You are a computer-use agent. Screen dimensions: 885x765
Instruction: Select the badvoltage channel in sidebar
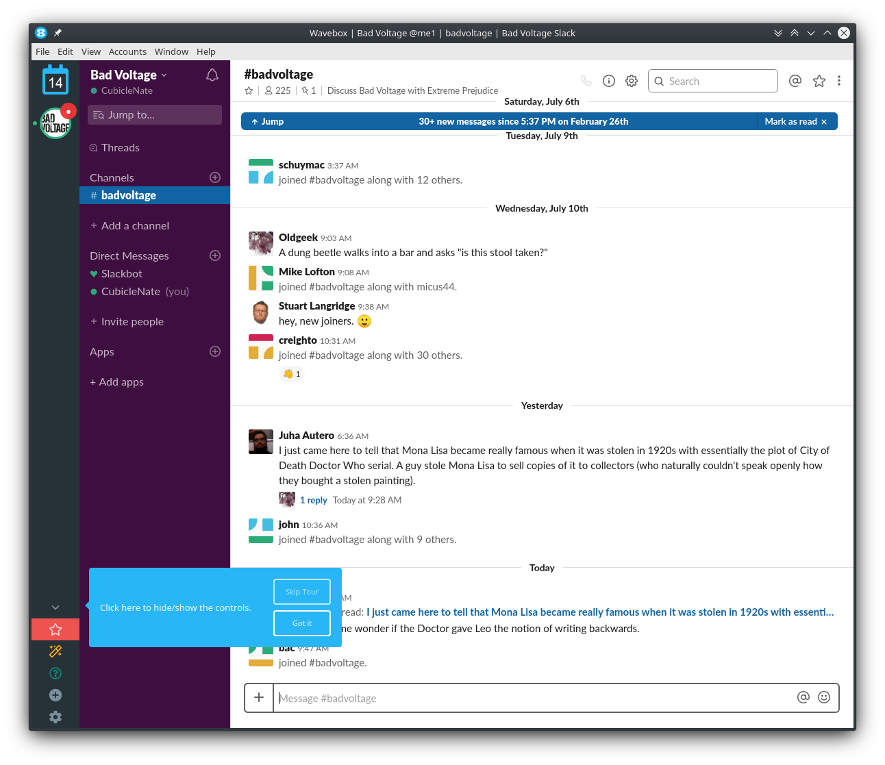coord(155,195)
